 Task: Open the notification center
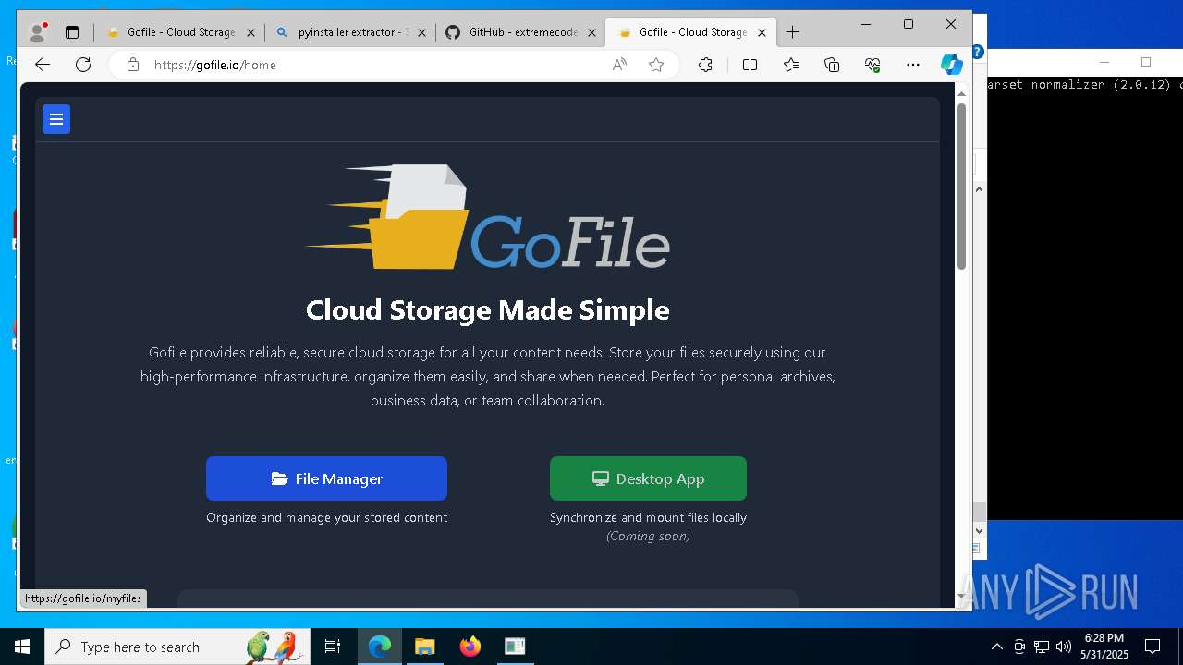coord(1153,647)
